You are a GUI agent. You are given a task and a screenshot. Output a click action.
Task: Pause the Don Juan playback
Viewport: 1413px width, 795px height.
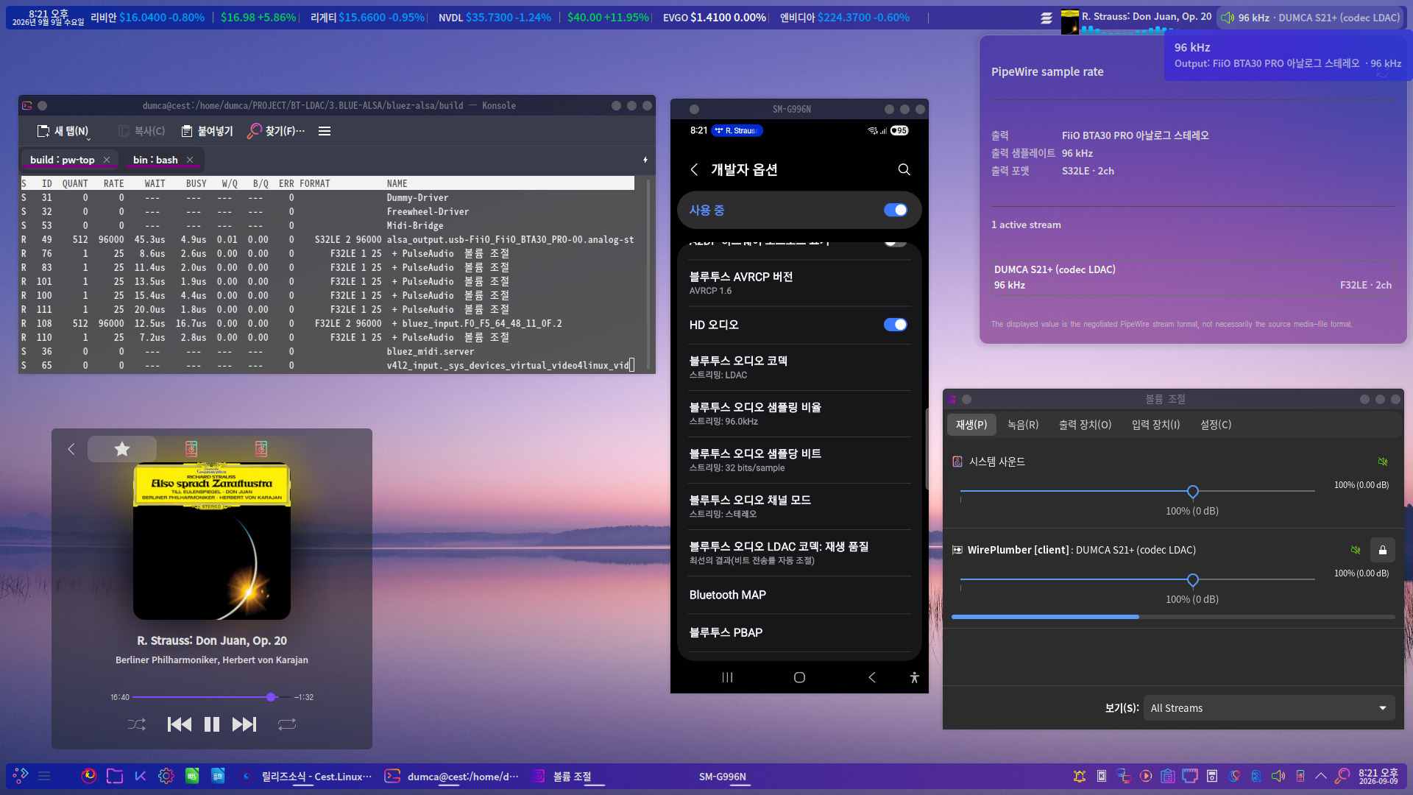tap(212, 724)
